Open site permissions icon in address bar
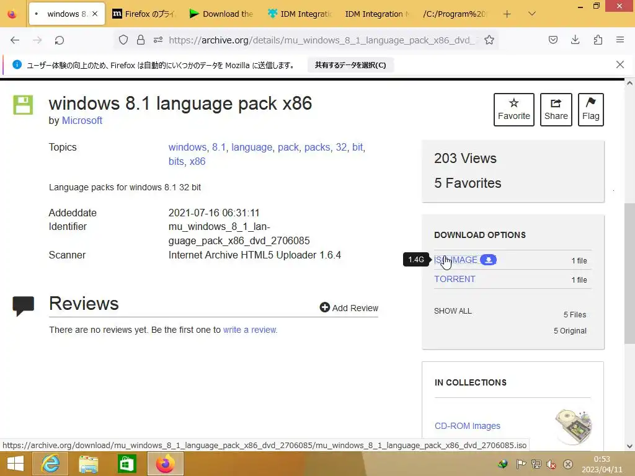 click(x=158, y=40)
